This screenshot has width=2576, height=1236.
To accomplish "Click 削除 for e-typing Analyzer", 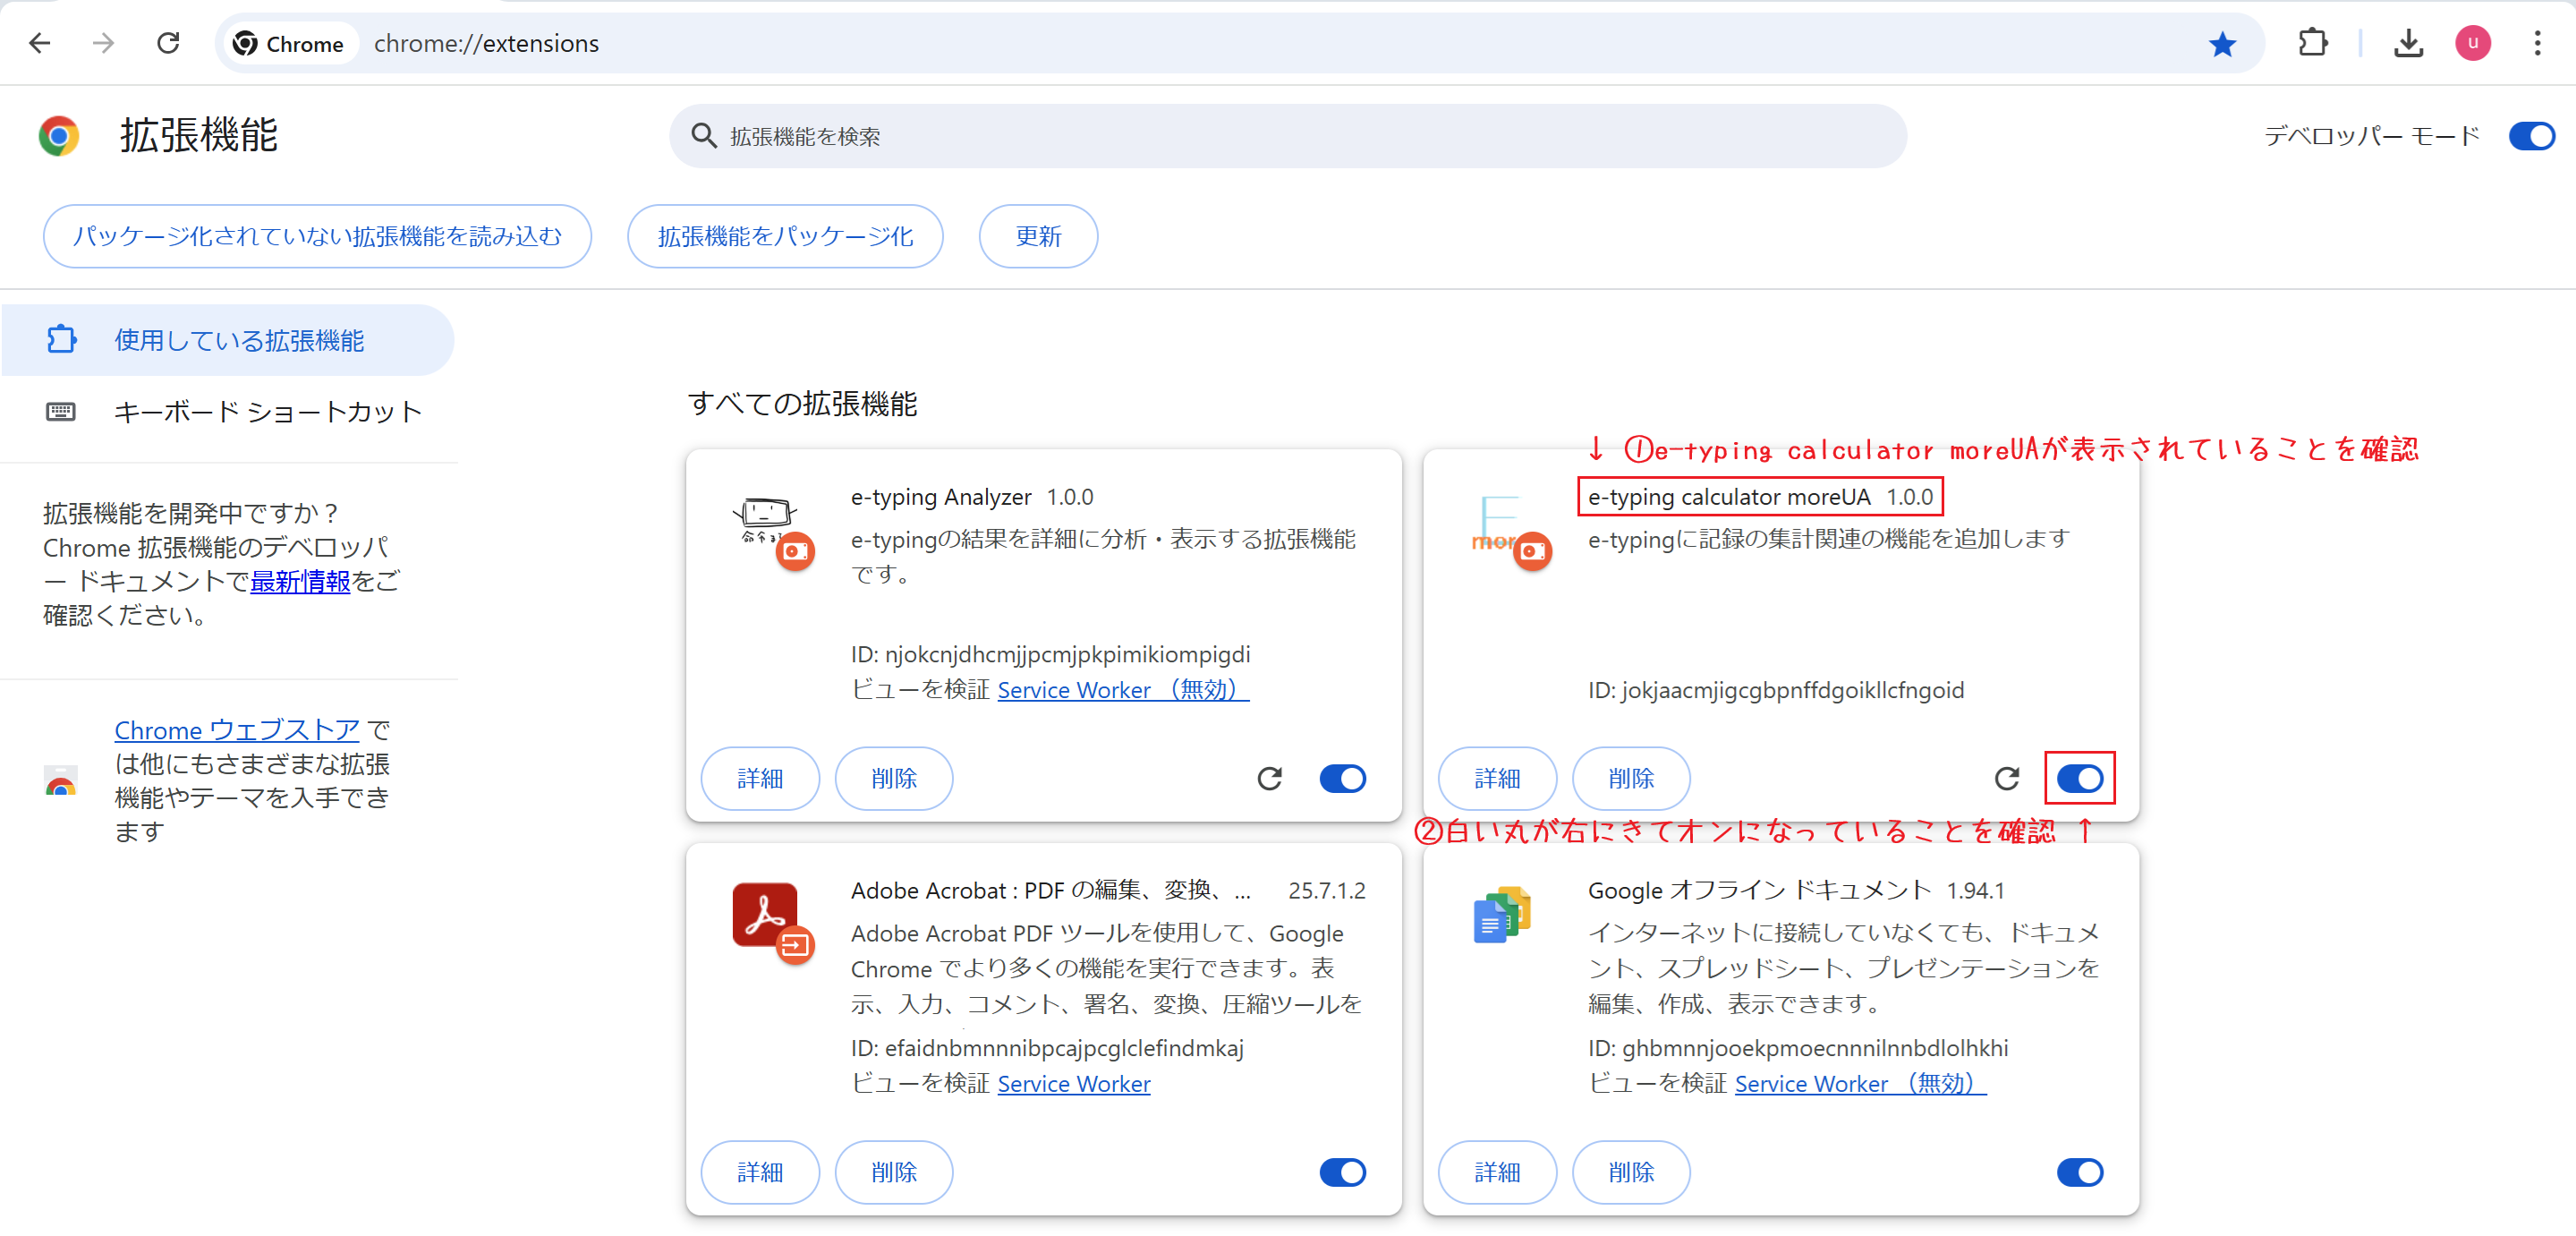I will tap(894, 778).
